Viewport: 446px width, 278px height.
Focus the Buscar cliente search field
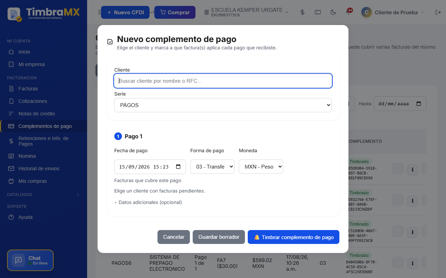pyautogui.click(x=223, y=81)
